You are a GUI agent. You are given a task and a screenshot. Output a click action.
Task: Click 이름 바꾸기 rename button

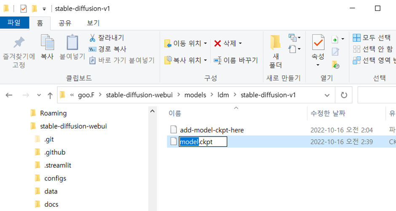(x=235, y=60)
